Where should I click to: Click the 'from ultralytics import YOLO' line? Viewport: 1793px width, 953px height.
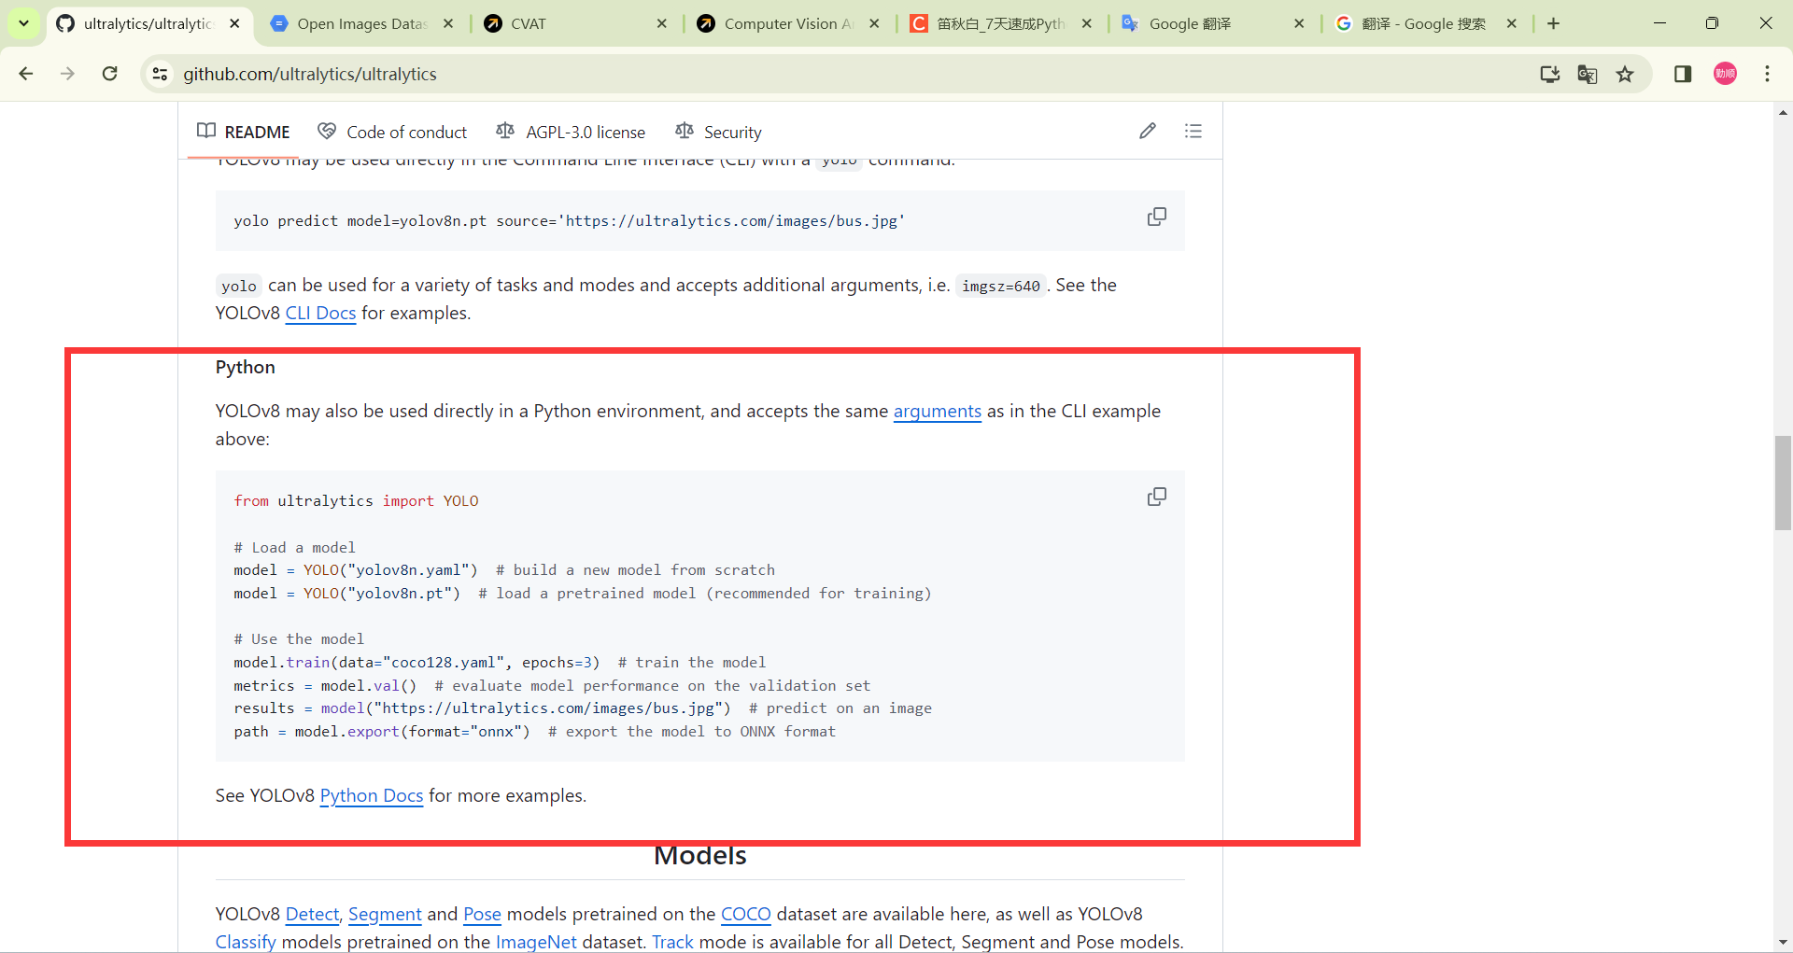[356, 501]
